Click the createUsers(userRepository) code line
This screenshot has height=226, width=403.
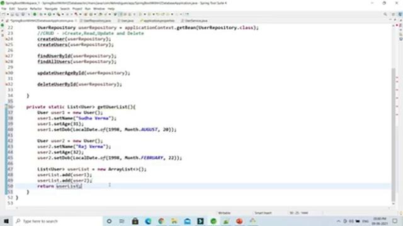76,45
